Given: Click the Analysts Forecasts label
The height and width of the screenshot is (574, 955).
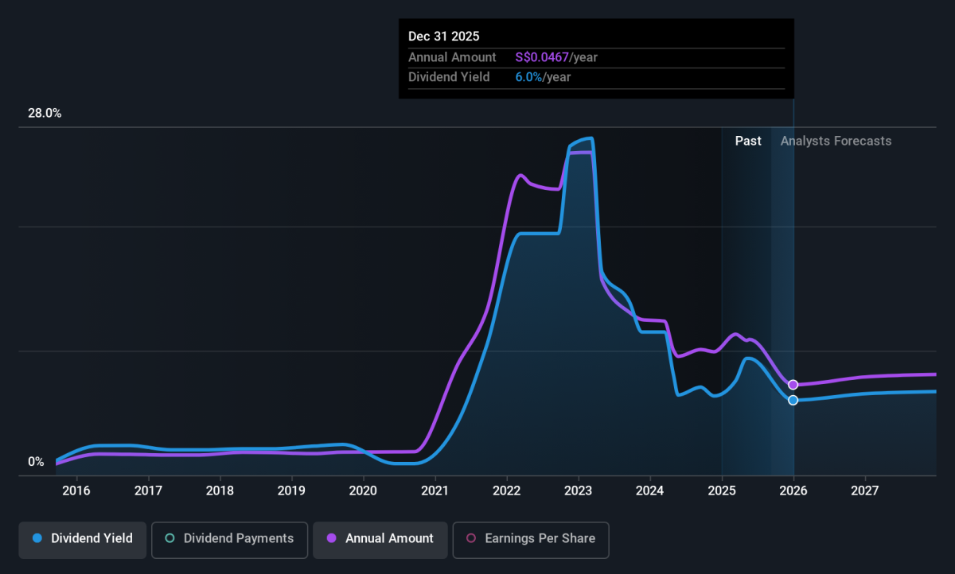Looking at the screenshot, I should (x=836, y=141).
